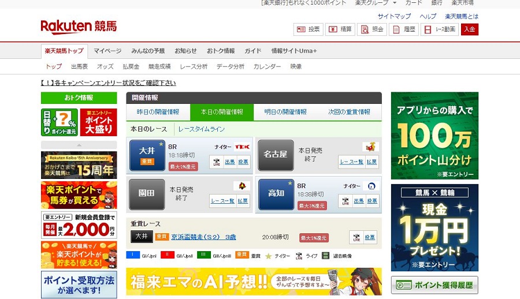520x299 pixels.
Task: Open 投票 vote link for 大井
Action: [x=243, y=162]
